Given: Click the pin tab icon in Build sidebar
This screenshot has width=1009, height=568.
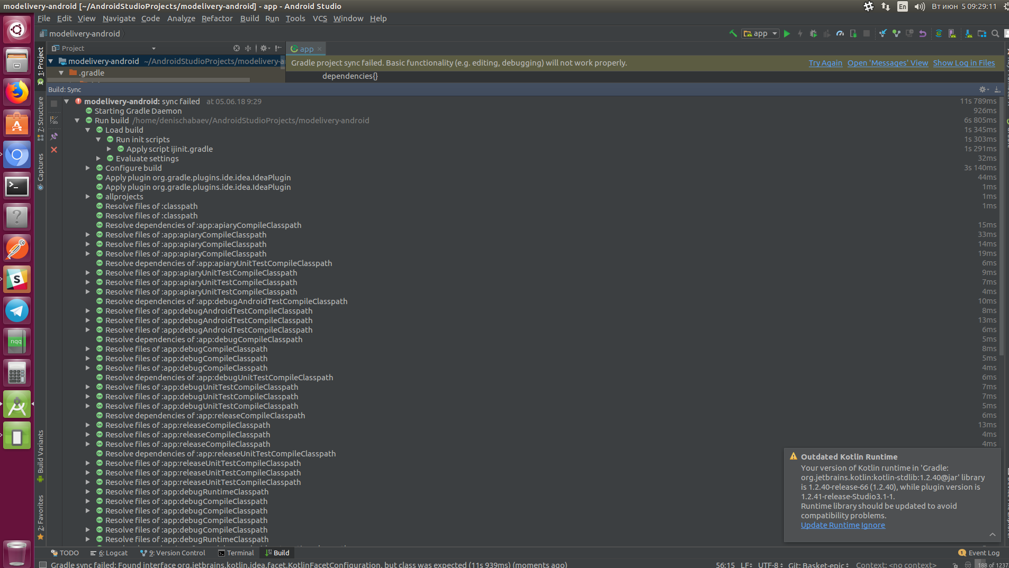Looking at the screenshot, I should tap(54, 136).
